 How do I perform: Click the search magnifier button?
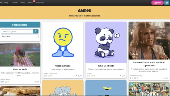(x=36, y=31)
